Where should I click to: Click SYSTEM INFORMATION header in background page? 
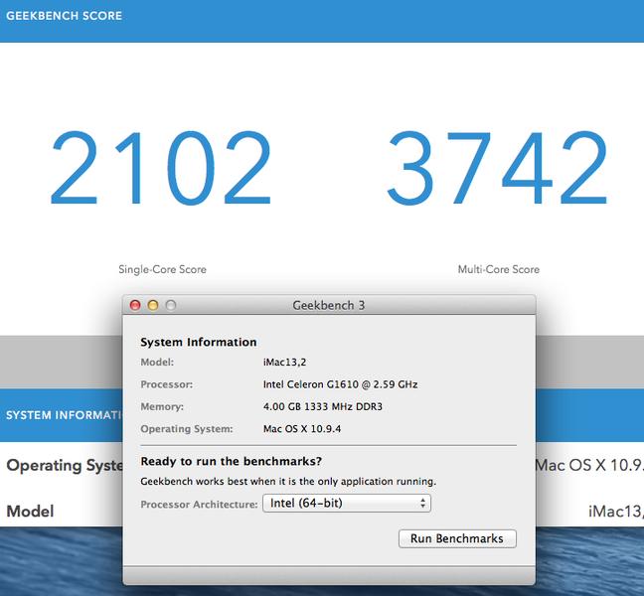point(64,415)
